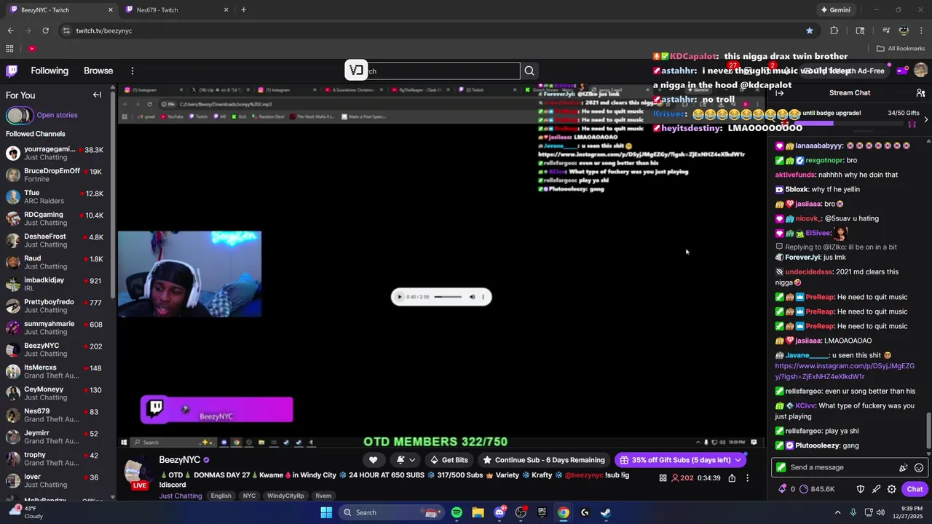932x524 pixels.
Task: Click the WindowsCityRp tag
Action: tap(285, 496)
